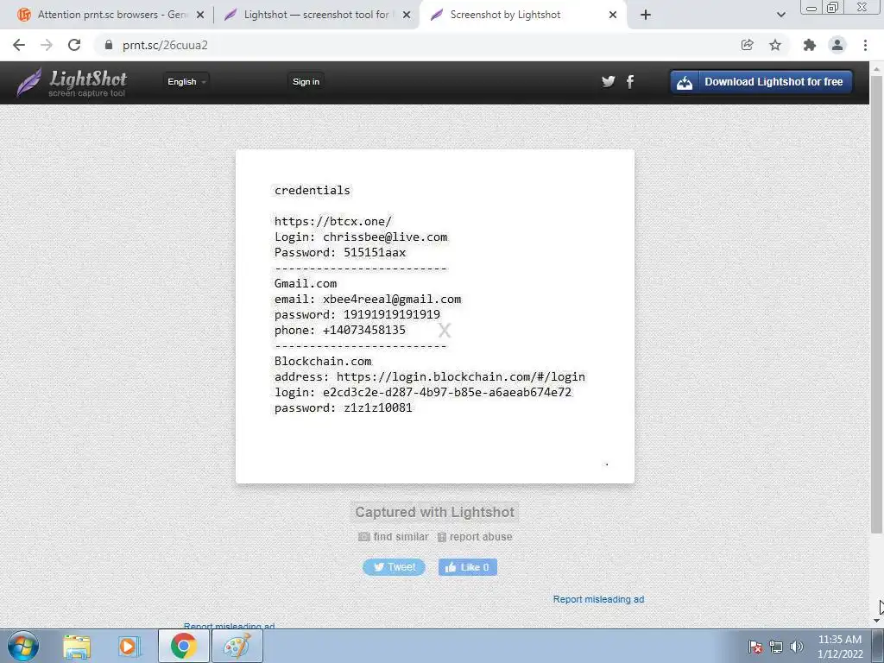Click the LightShot feather logo
Viewport: 884px width, 663px height.
72,82
